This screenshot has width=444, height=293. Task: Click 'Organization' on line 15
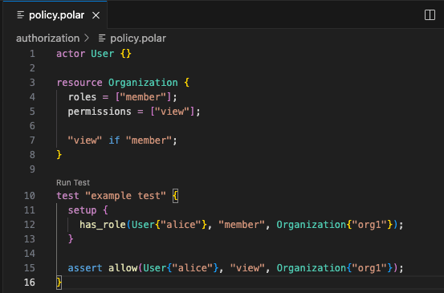[x=312, y=268]
